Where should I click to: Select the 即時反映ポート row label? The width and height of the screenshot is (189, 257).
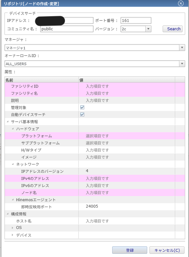click(36, 207)
